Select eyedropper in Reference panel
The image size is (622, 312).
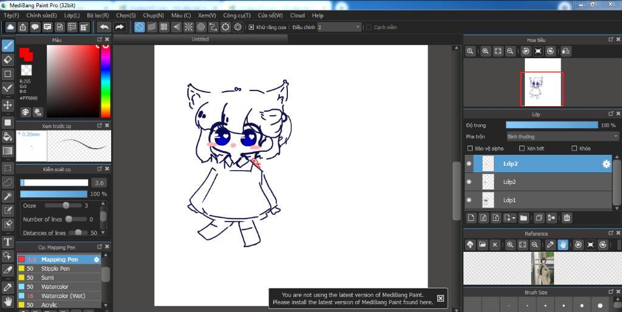point(550,245)
